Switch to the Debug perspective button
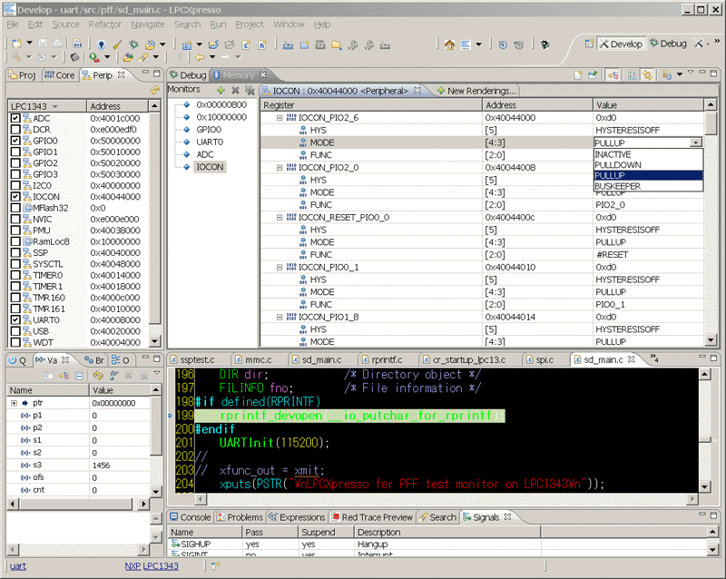726x579 pixels. [x=668, y=44]
